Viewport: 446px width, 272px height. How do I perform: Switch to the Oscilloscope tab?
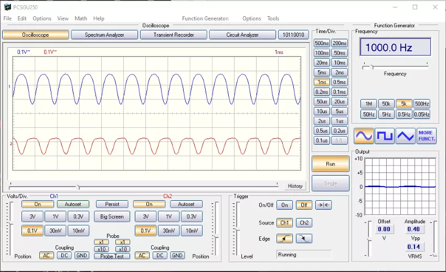[x=36, y=35]
